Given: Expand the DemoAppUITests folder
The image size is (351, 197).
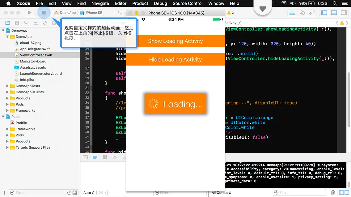Looking at the screenshot, I should pos(7,92).
